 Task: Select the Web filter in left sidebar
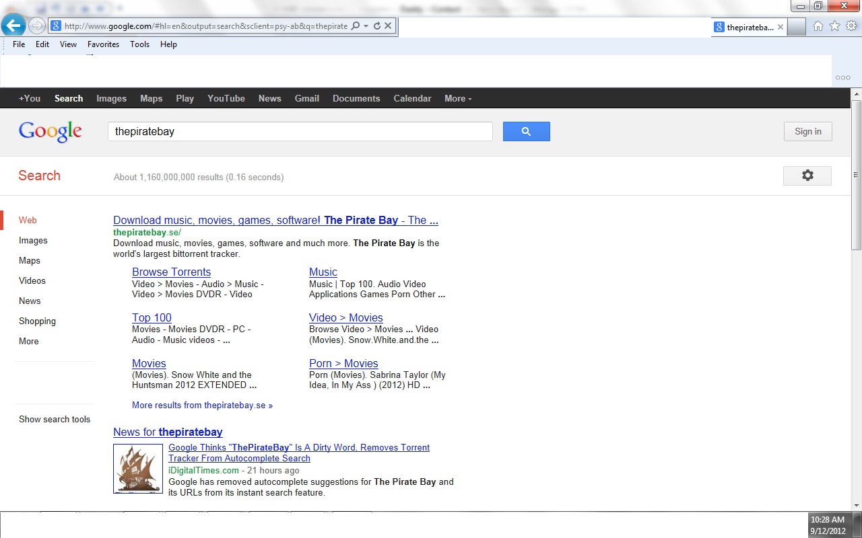point(28,220)
